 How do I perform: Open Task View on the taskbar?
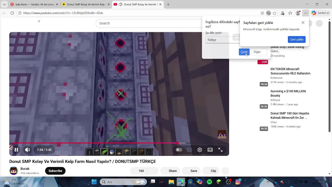(153, 182)
